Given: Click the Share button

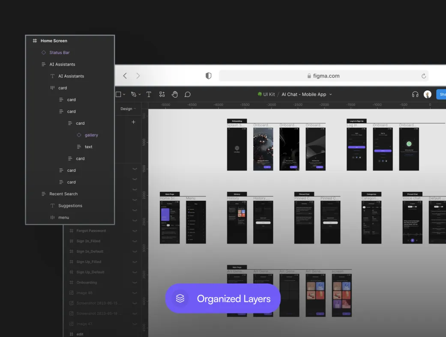Looking at the screenshot, I should pyautogui.click(x=441, y=94).
